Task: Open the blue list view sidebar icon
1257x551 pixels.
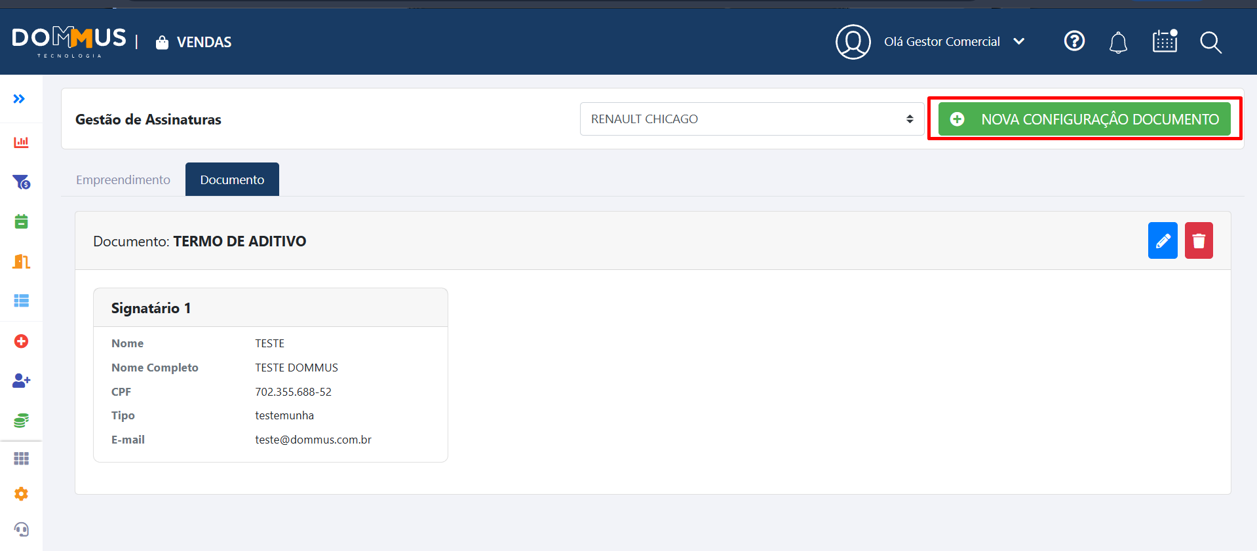Action: coord(21,301)
